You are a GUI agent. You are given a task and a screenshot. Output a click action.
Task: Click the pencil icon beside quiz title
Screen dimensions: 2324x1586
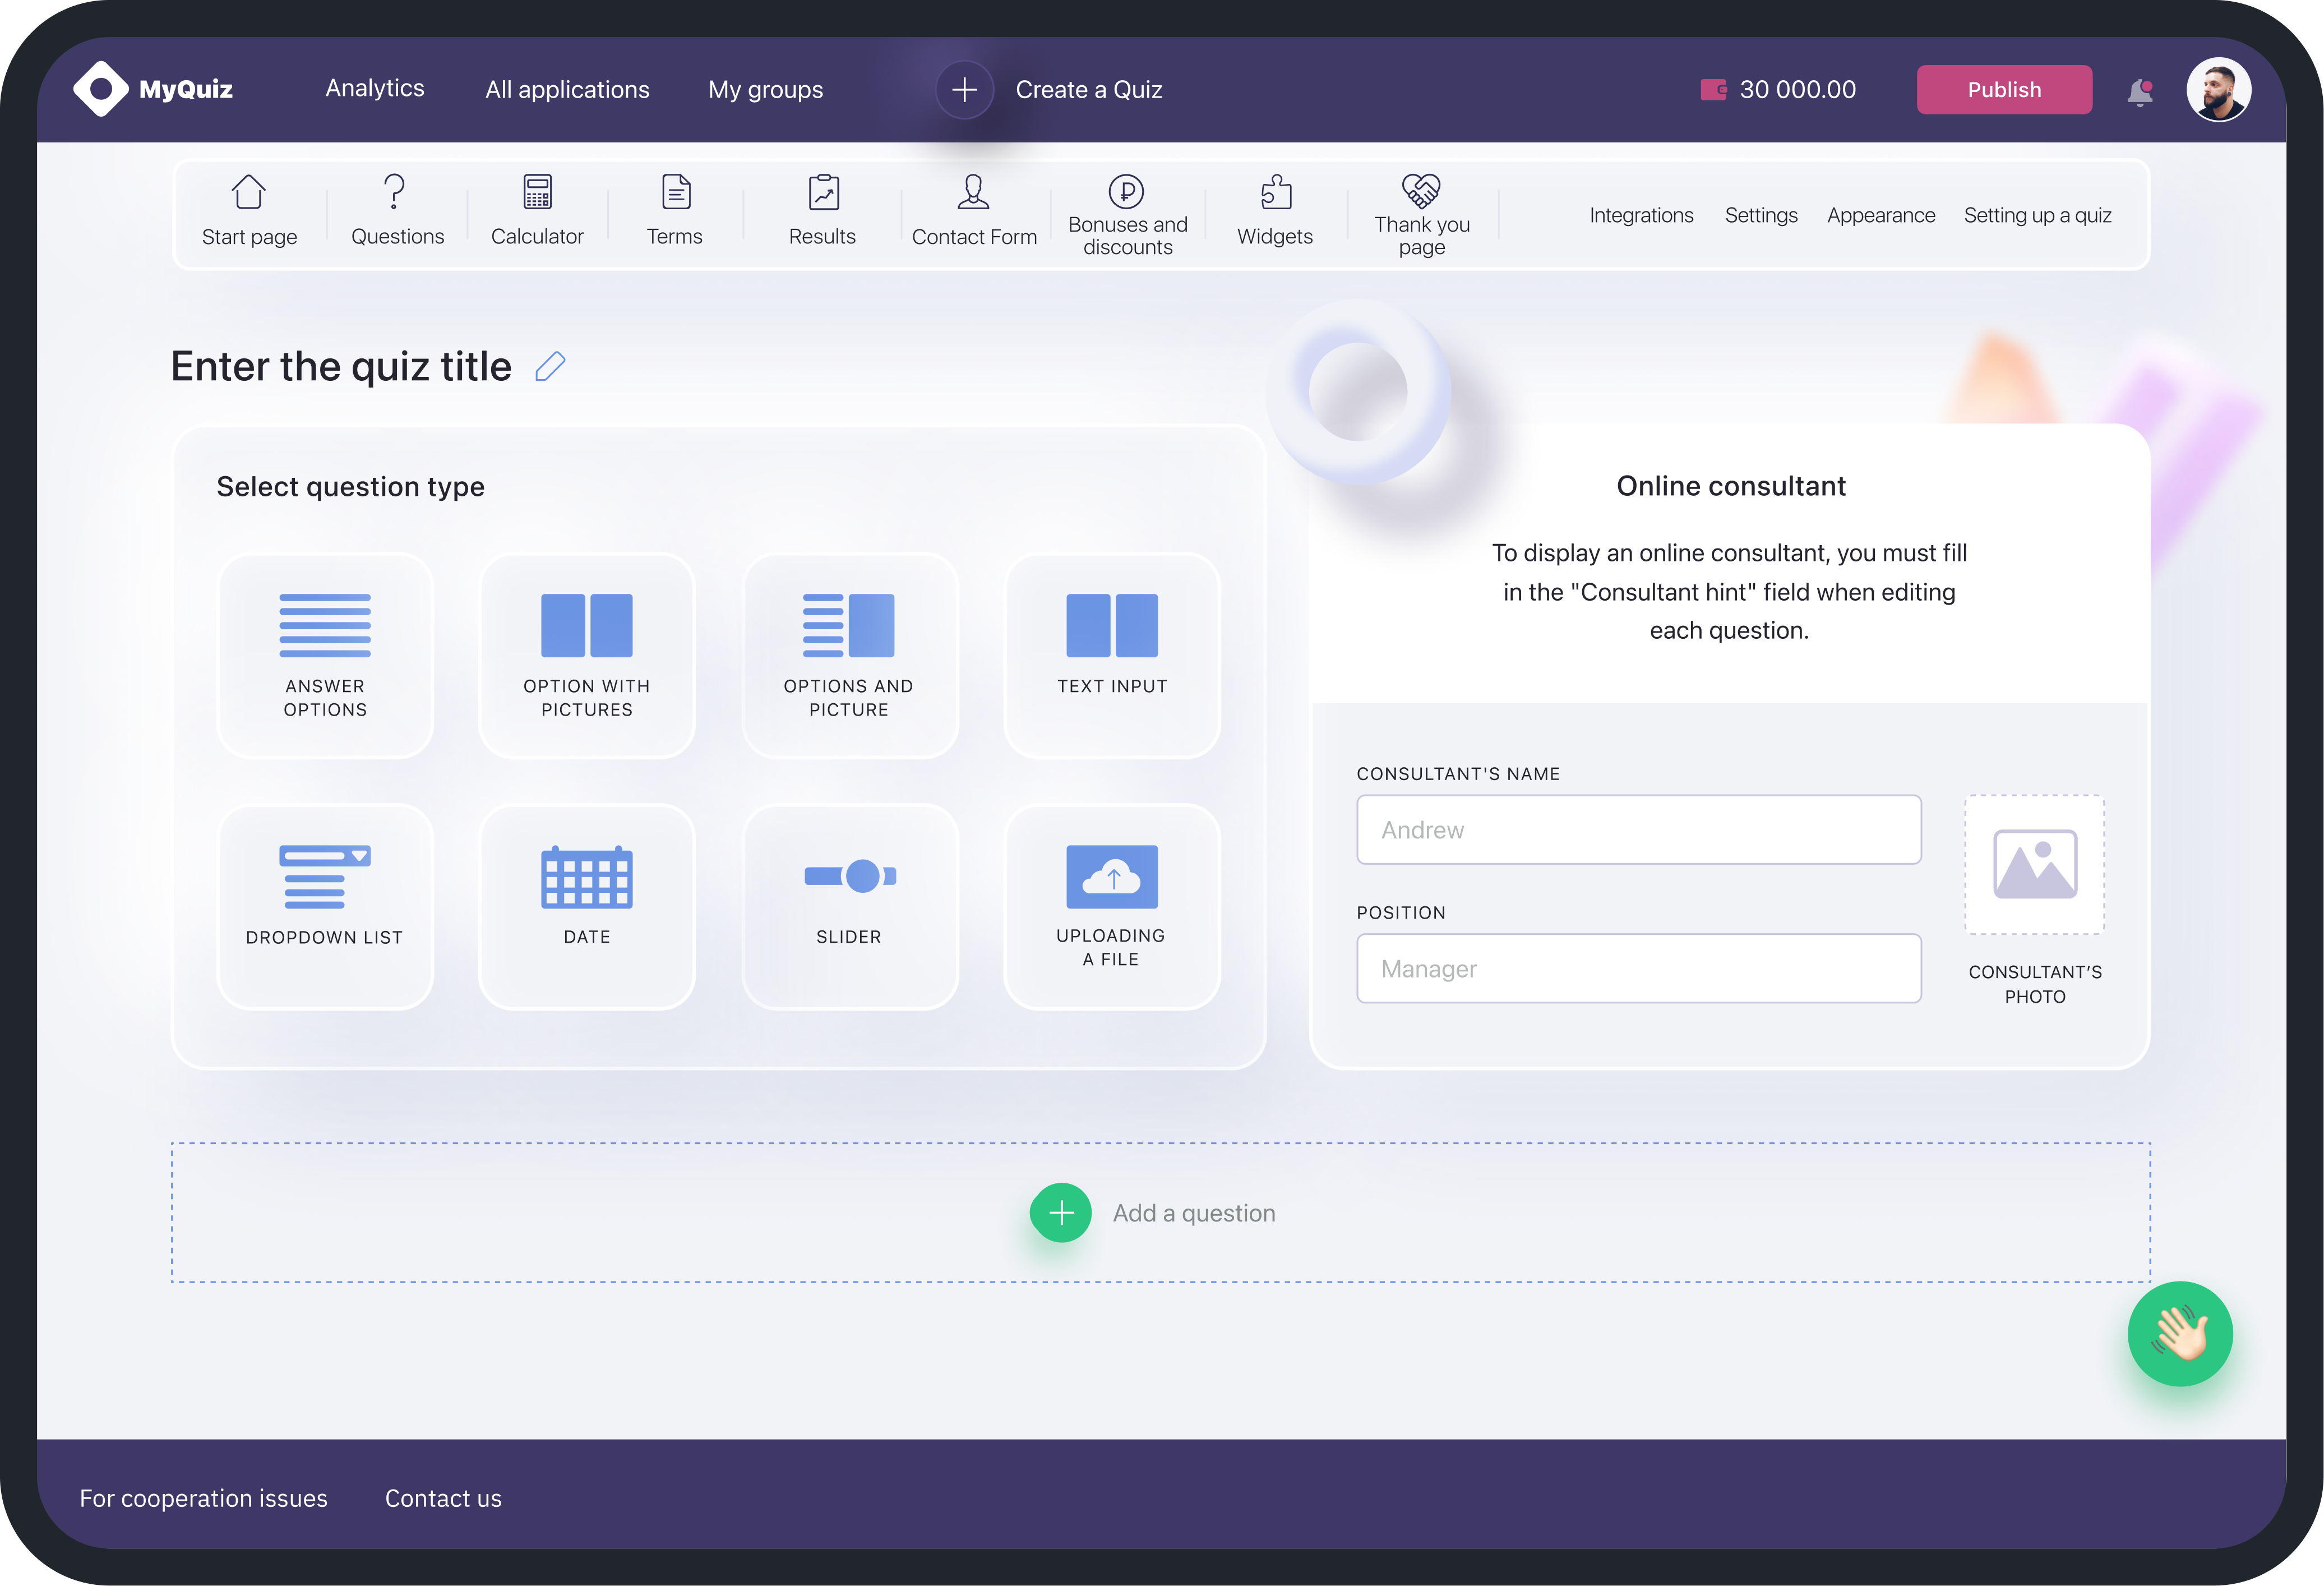(550, 367)
